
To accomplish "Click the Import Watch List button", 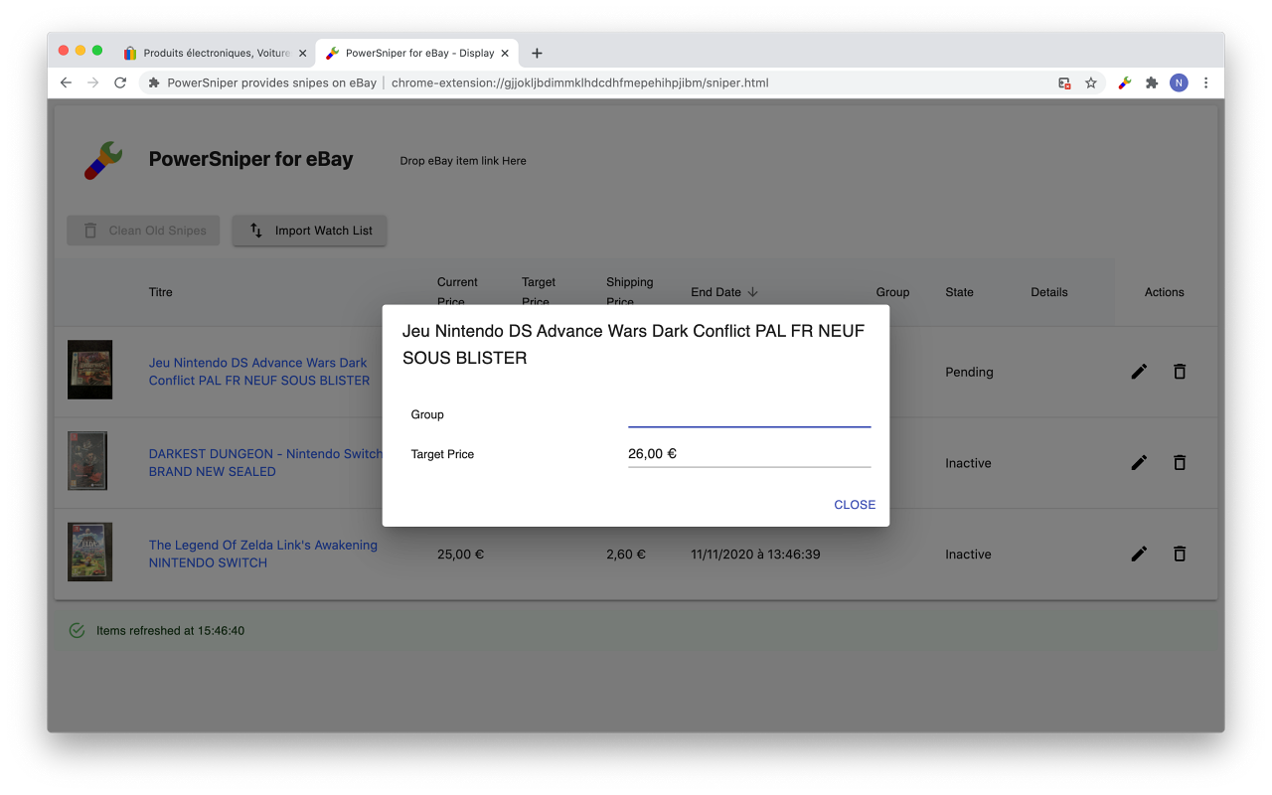I will [310, 231].
